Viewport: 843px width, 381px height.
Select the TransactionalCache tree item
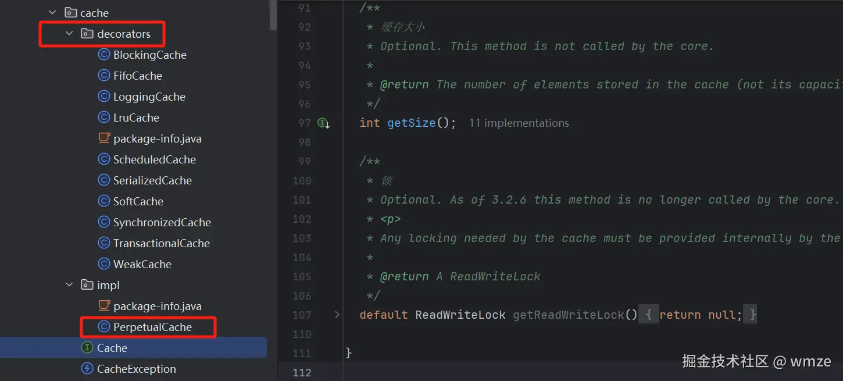click(x=161, y=243)
